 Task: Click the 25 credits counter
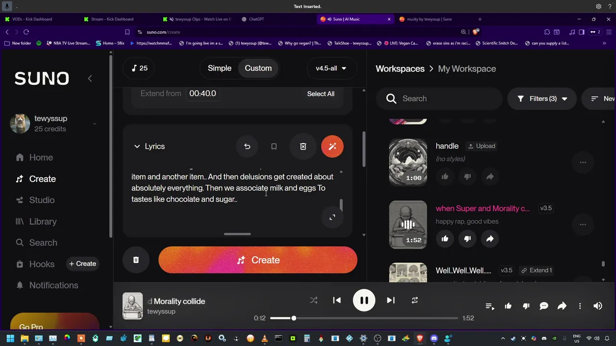pyautogui.click(x=140, y=68)
